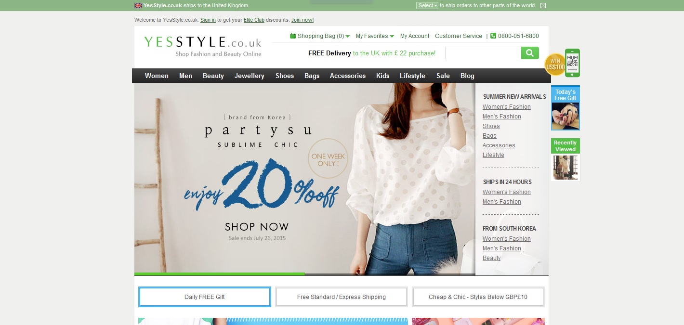Image resolution: width=684 pixels, height=325 pixels.
Task: Open Customer Service page
Action: [459, 36]
